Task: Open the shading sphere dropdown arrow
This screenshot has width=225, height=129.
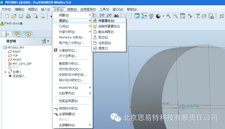Action: tap(163, 16)
